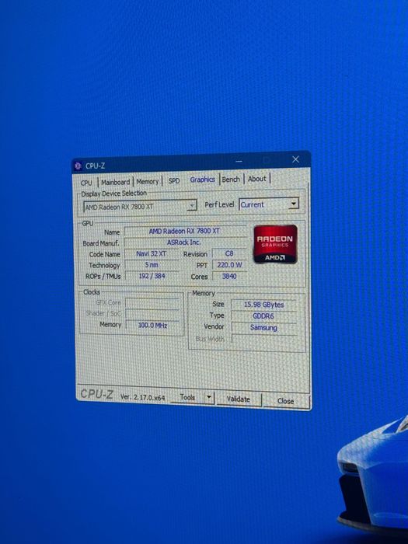The height and width of the screenshot is (544, 408).
Task: Click the Revision value C8
Action: [x=229, y=253]
